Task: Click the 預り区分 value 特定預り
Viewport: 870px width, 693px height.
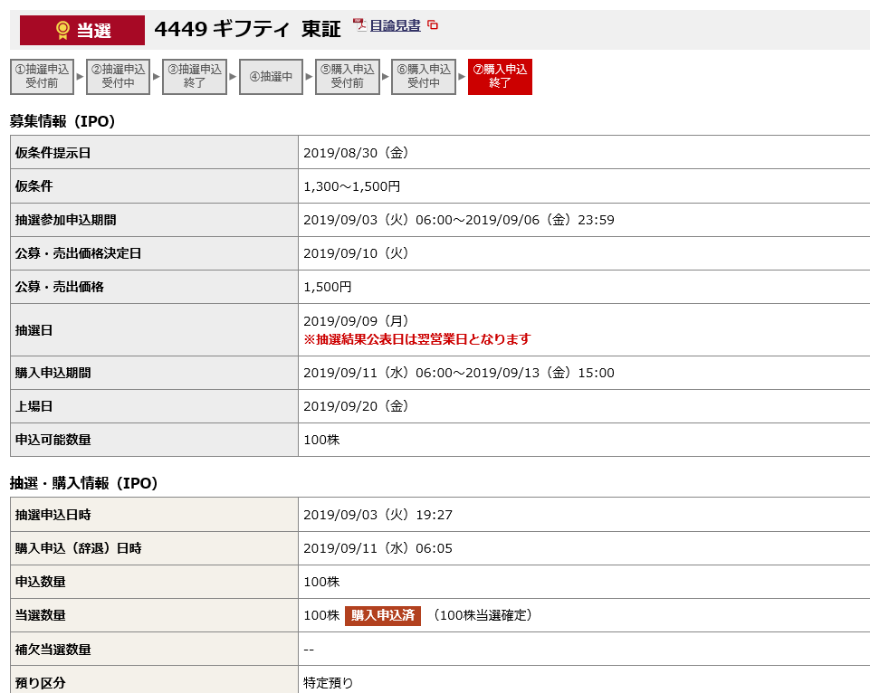Action: (328, 682)
